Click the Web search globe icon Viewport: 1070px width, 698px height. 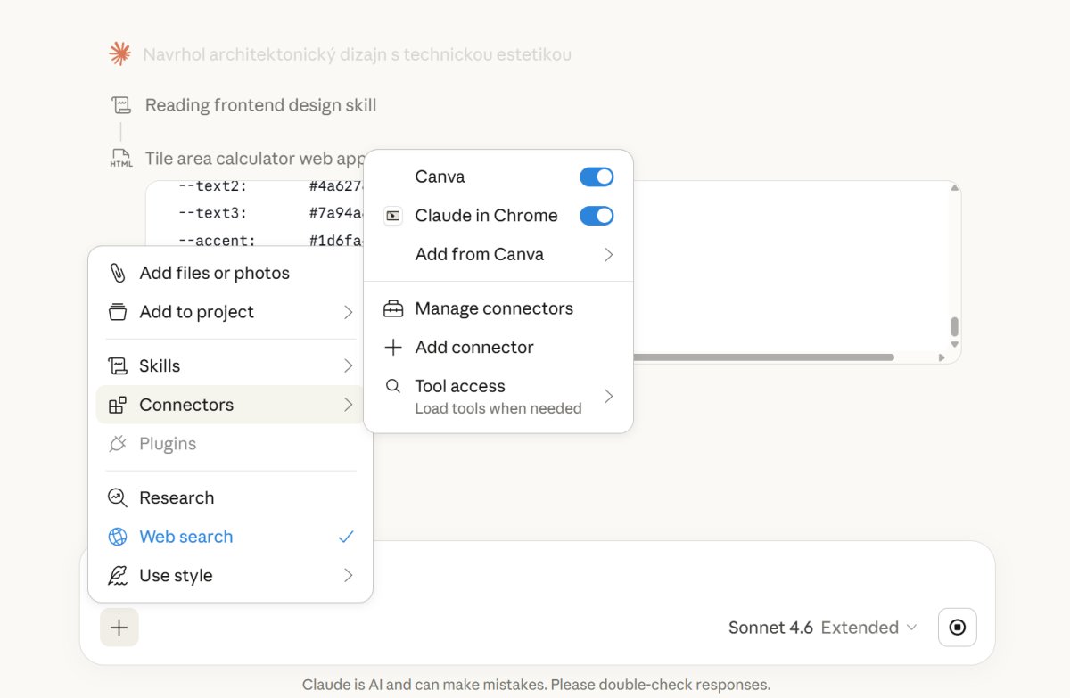point(118,537)
